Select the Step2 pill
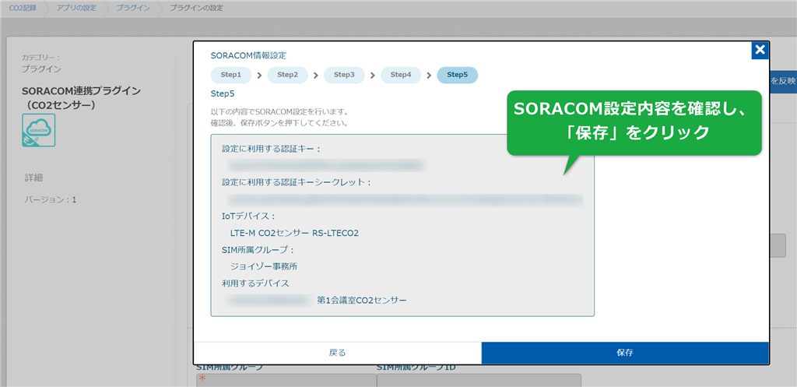 click(x=288, y=76)
